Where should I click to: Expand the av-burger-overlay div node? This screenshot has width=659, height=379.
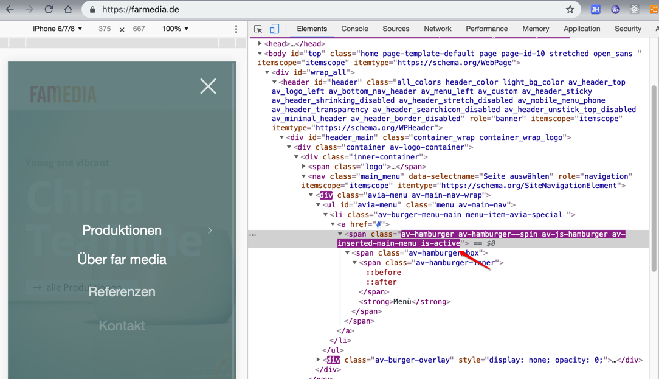click(x=319, y=360)
